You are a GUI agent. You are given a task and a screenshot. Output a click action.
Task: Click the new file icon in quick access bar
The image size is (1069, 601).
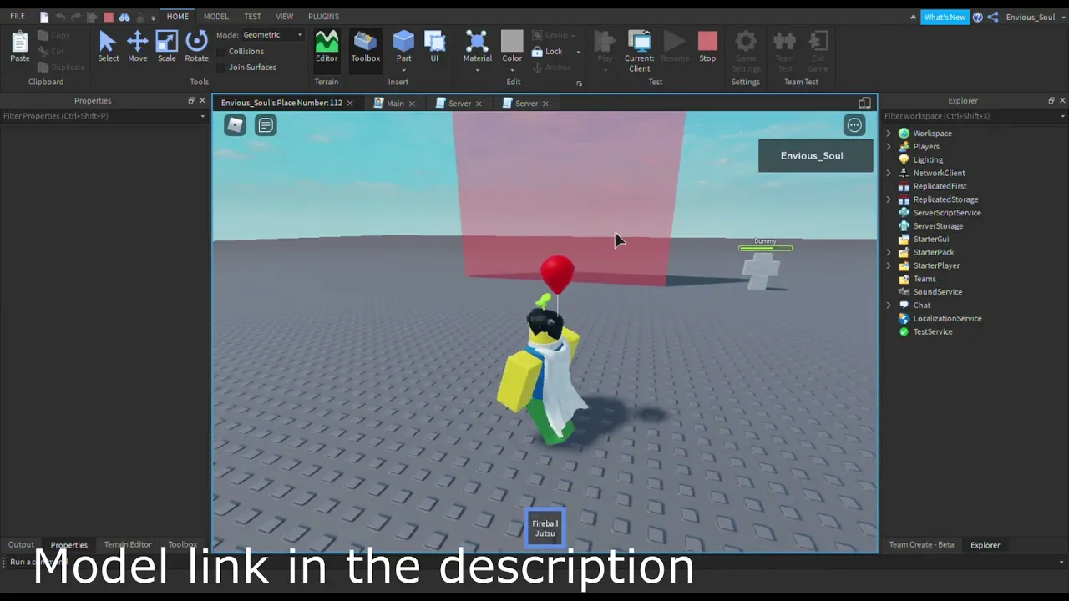click(44, 17)
